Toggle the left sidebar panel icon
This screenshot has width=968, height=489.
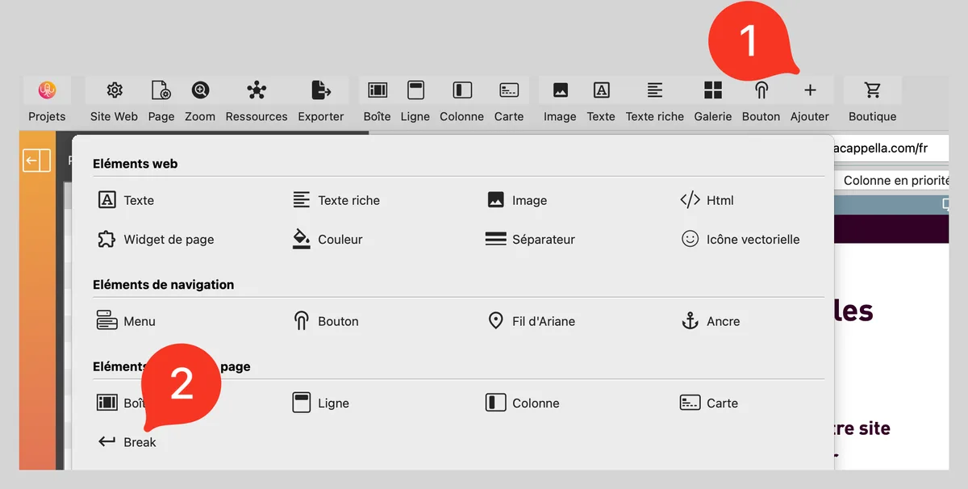pyautogui.click(x=37, y=161)
